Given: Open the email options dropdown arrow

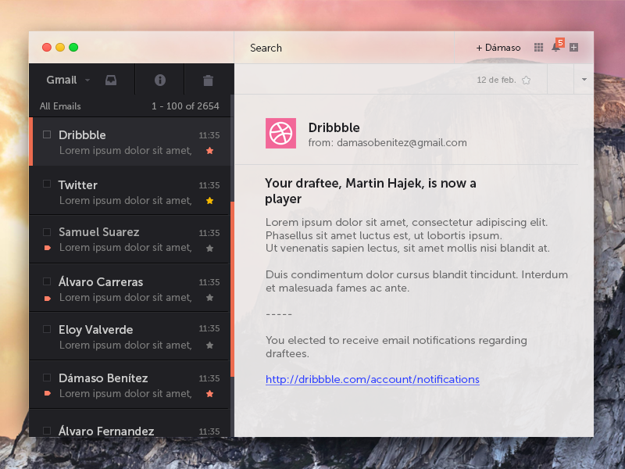Looking at the screenshot, I should (x=584, y=80).
